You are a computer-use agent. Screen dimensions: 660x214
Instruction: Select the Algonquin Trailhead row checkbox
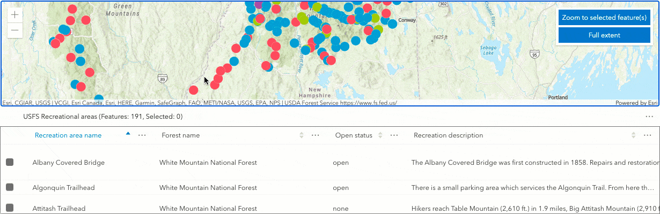[10, 187]
